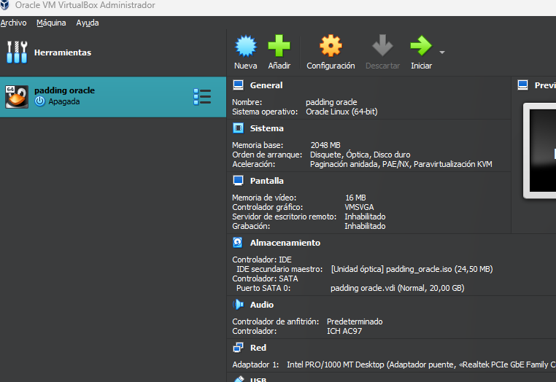Click the padding_oracle.iso optical drive entry
556x382 pixels.
[x=412, y=269]
